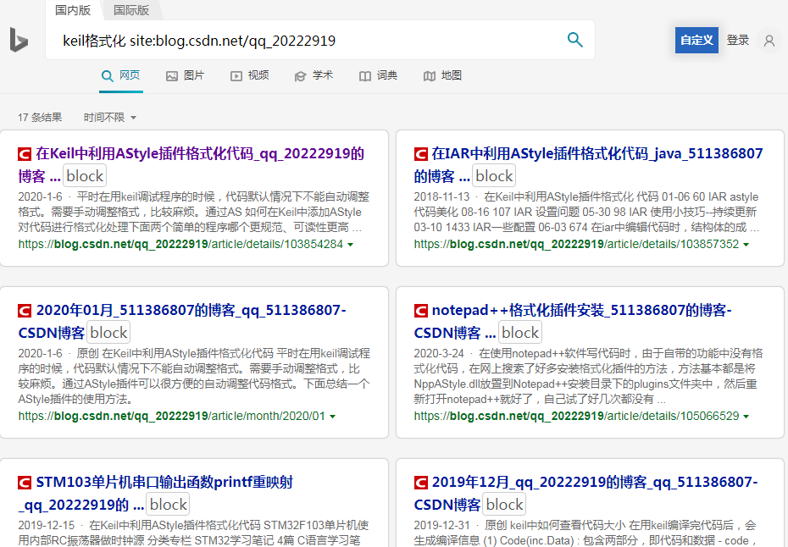This screenshot has height=547, width=788.
Task: Open the user account avatar icon
Action: click(769, 40)
